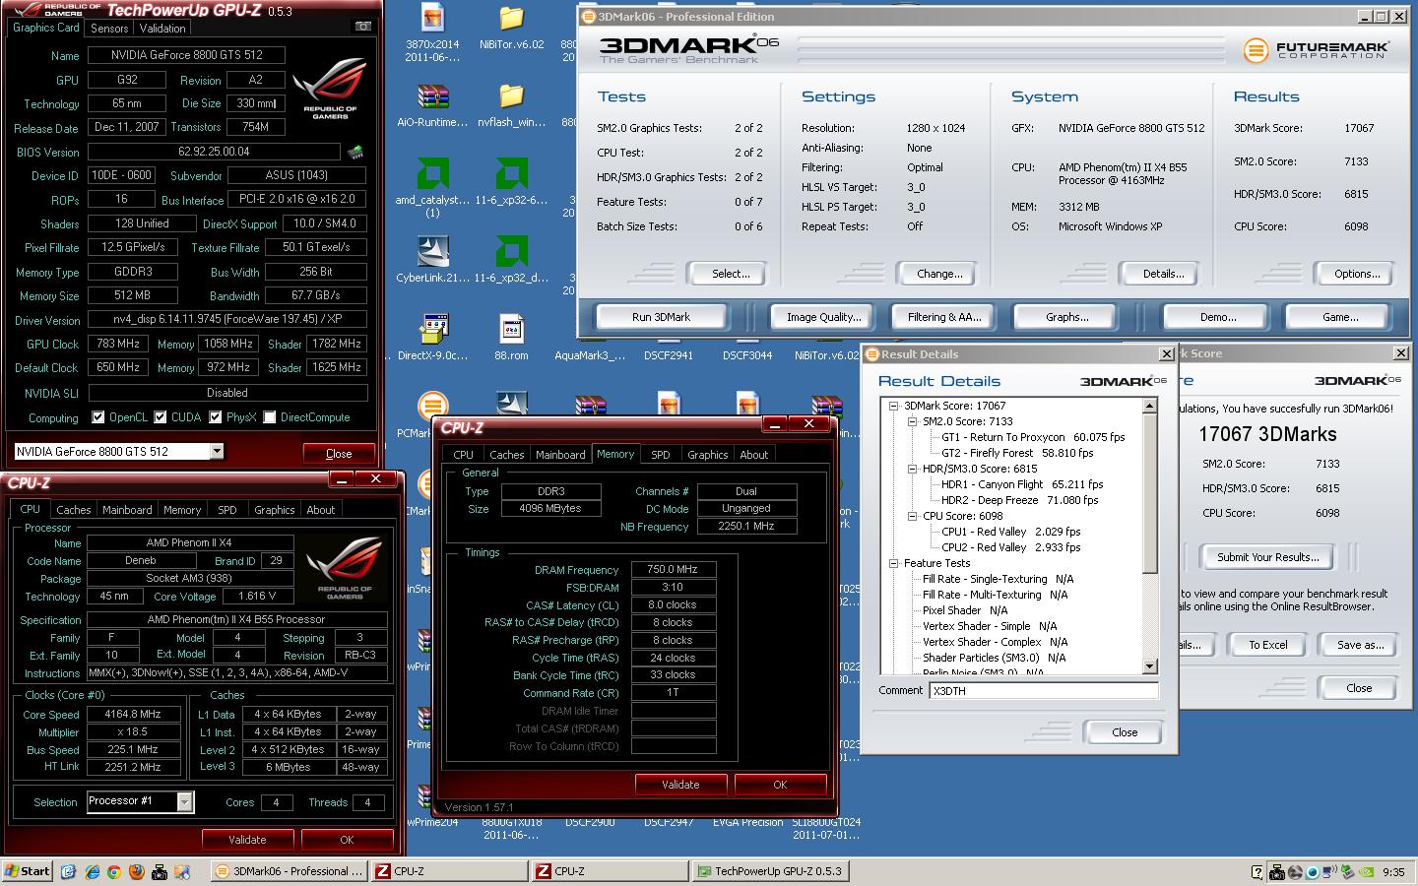The image size is (1418, 886).
Task: Switch to TechPowerUp GPU-Z taskbar button
Action: (x=771, y=871)
